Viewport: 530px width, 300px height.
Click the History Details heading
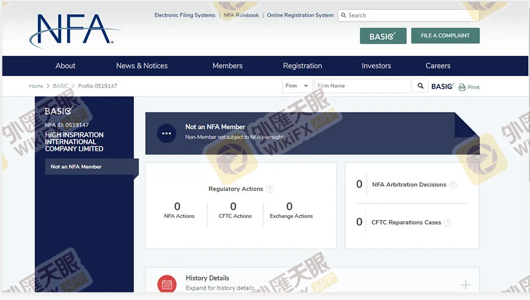[x=207, y=278]
